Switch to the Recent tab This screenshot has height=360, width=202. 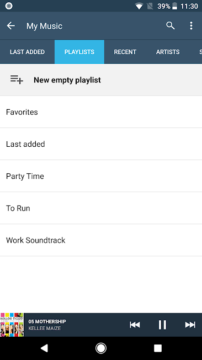pos(125,52)
